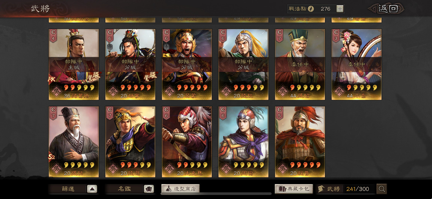
Task: Select the 太史慈 general card
Action: [187, 142]
